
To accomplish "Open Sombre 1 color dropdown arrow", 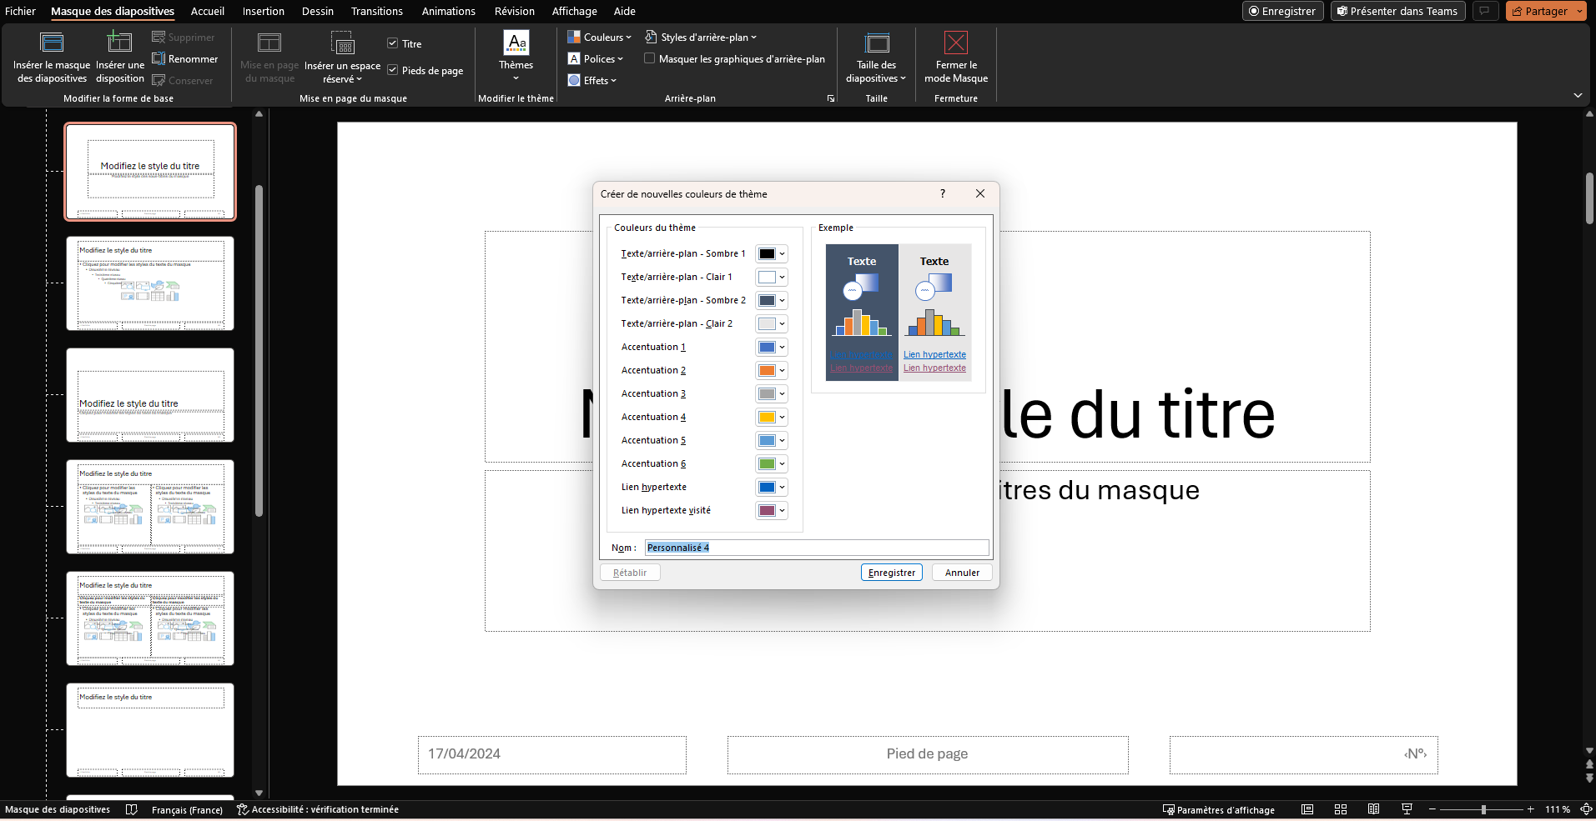I will pos(783,254).
